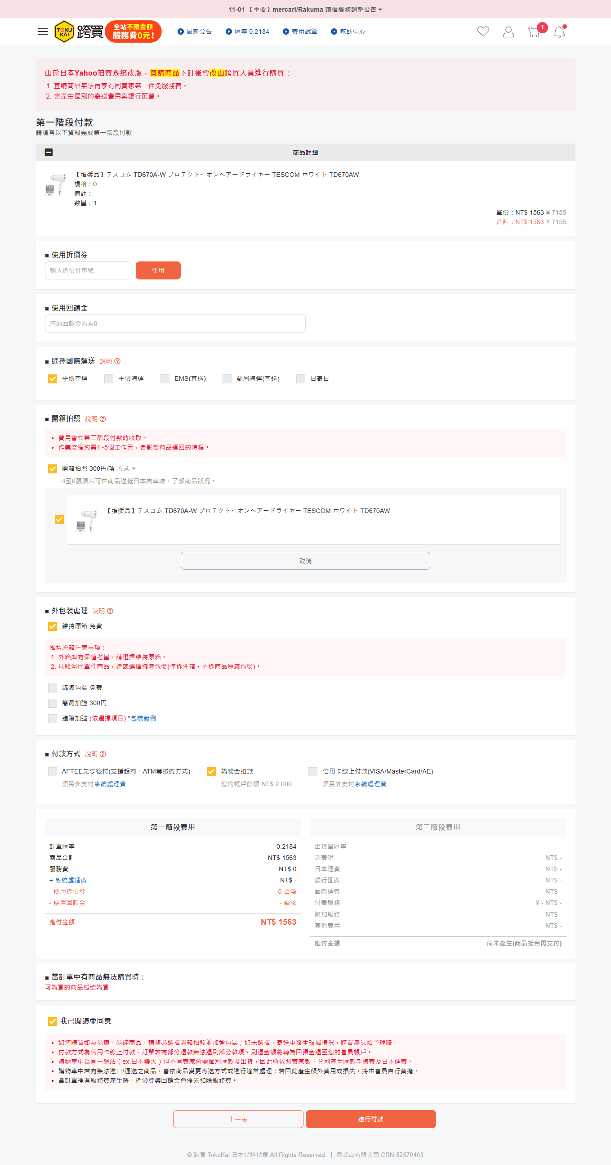Screen dimensions: 611x1165
Task: Open the notifications bell icon
Action: click(x=559, y=31)
